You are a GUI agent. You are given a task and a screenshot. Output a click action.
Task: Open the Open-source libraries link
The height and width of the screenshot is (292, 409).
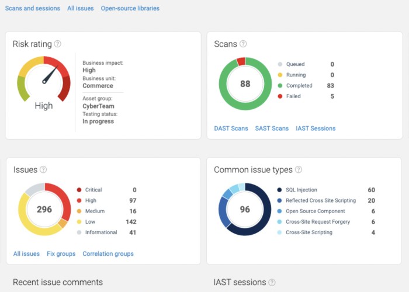pyautogui.click(x=130, y=8)
